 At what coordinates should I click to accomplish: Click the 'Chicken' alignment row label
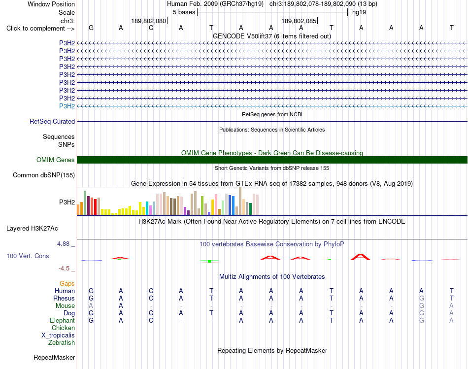63,328
